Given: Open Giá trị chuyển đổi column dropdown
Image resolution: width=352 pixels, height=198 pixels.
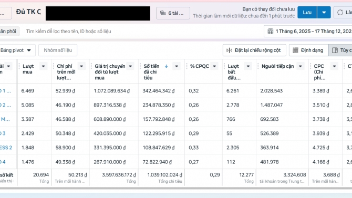Looking at the screenshot, I should (130, 66).
